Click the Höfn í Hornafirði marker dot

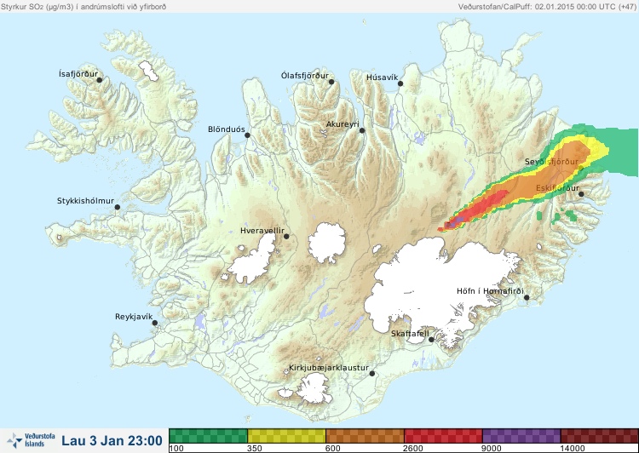pyautogui.click(x=527, y=298)
